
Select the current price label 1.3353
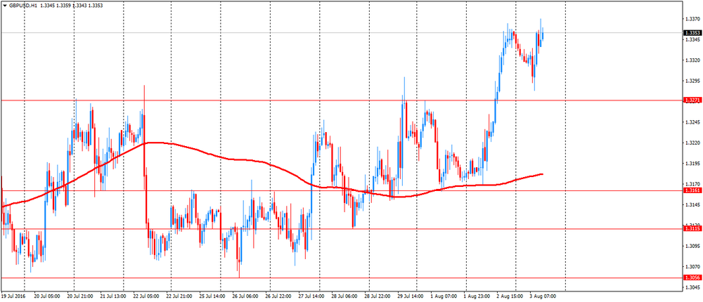[692, 33]
